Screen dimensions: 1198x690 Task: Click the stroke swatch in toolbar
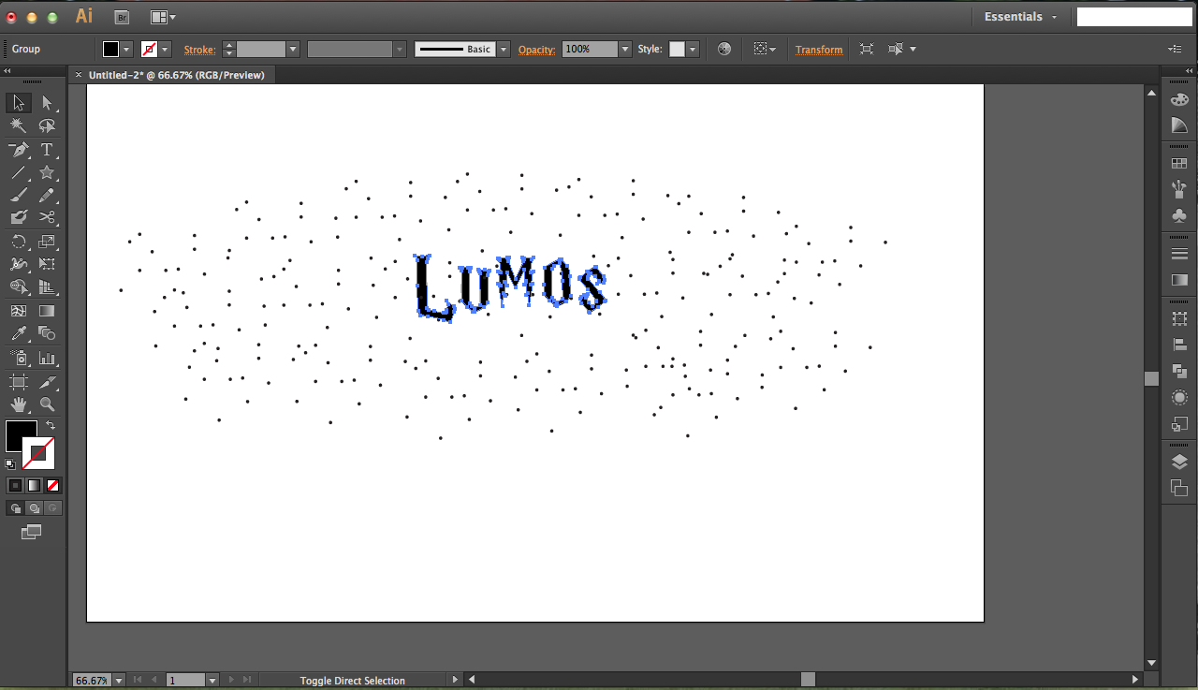(39, 454)
